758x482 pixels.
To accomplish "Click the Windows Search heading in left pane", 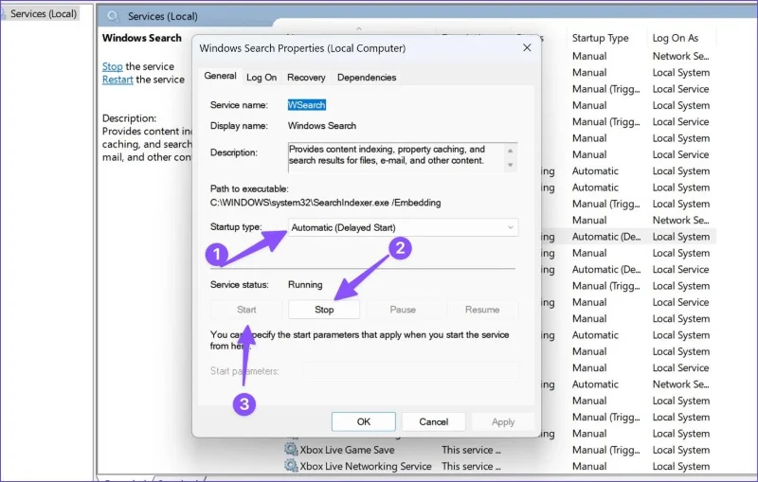I will 141,38.
